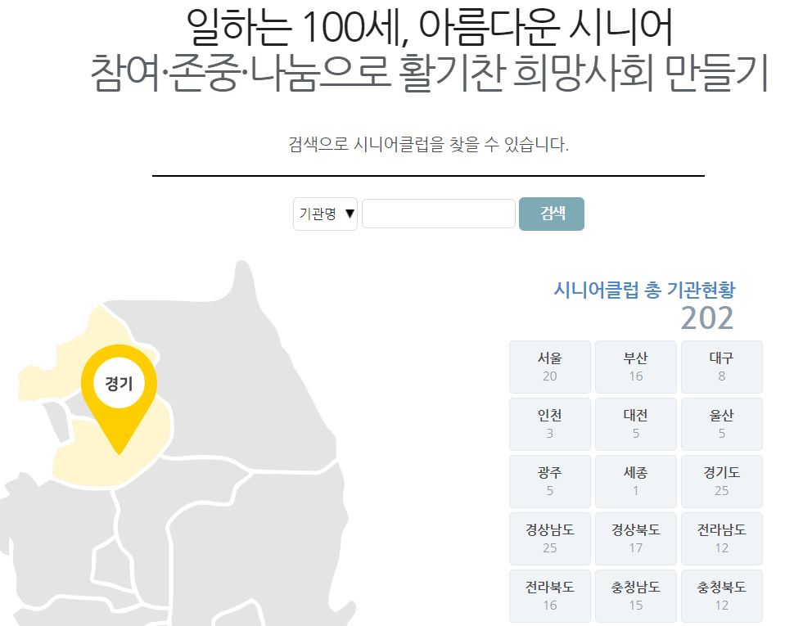Select 울산 from the region grid
The height and width of the screenshot is (626, 794).
click(721, 424)
